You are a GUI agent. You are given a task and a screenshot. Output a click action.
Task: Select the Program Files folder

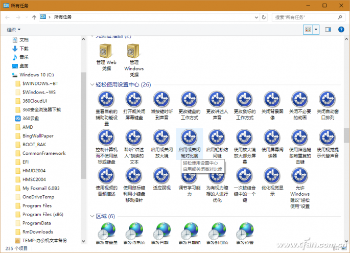pos(37,205)
